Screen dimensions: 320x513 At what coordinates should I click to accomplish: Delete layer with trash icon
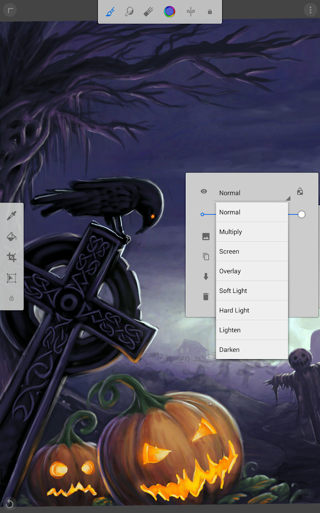(206, 296)
